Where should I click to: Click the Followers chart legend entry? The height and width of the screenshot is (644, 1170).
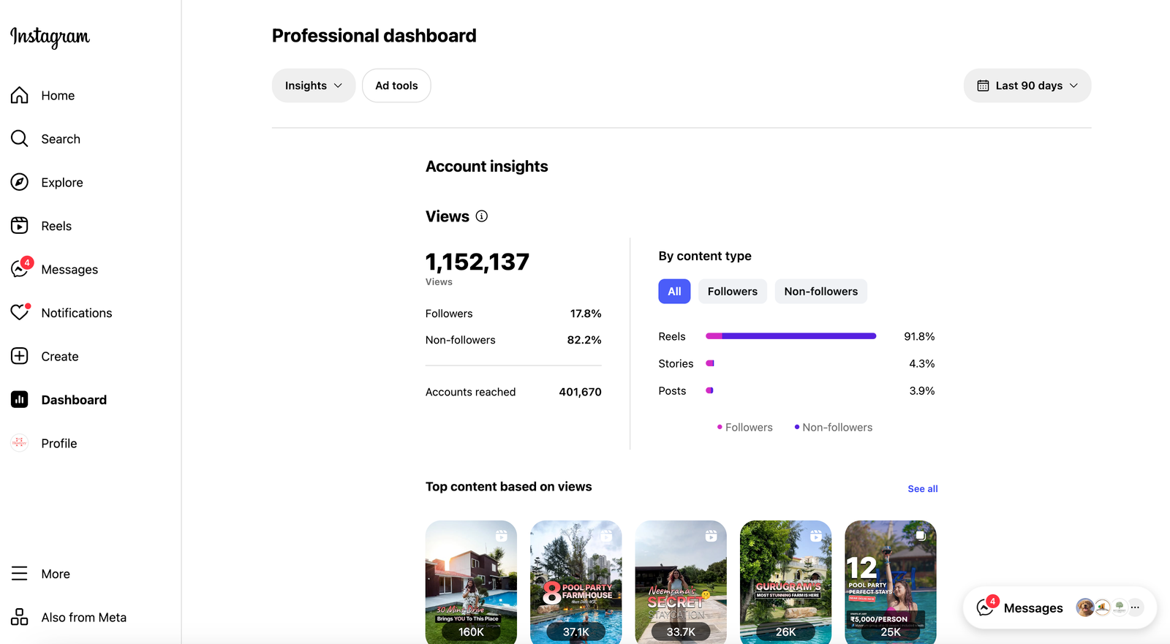point(745,428)
